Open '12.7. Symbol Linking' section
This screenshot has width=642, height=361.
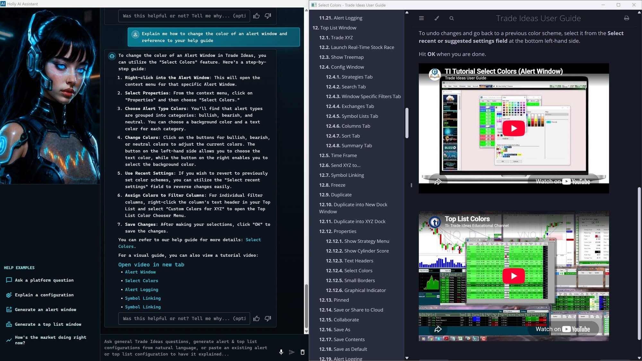pyautogui.click(x=341, y=175)
